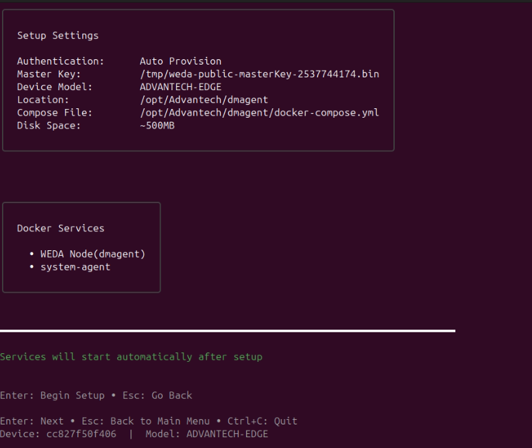This screenshot has width=532, height=448.
Task: Click the Docker Services heading
Action: pyautogui.click(x=61, y=229)
